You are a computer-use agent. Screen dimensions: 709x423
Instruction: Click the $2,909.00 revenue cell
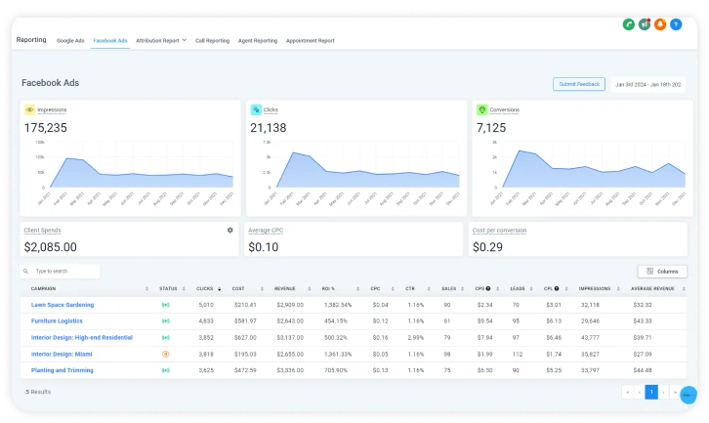290,305
